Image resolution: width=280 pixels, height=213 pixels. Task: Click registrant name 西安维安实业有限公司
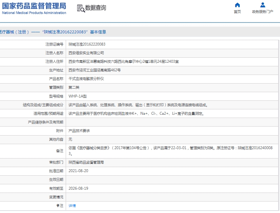(x=86, y=53)
